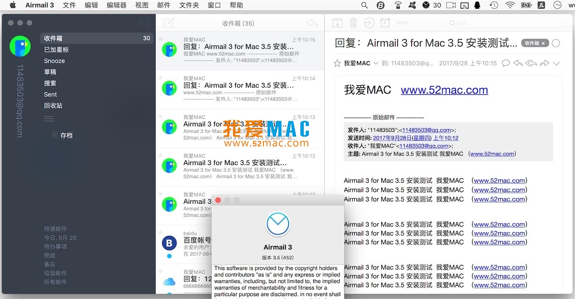
Task: Click the compose new message icon
Action: (169, 22)
